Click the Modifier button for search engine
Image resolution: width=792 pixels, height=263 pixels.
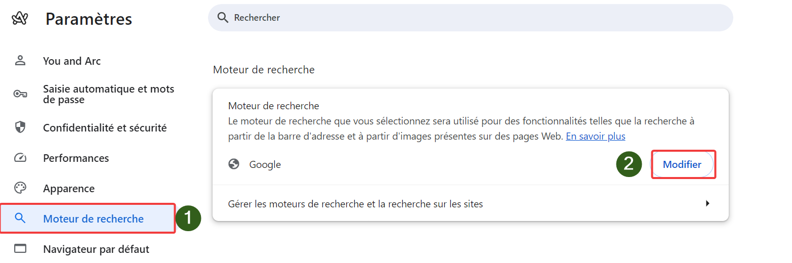coord(682,164)
